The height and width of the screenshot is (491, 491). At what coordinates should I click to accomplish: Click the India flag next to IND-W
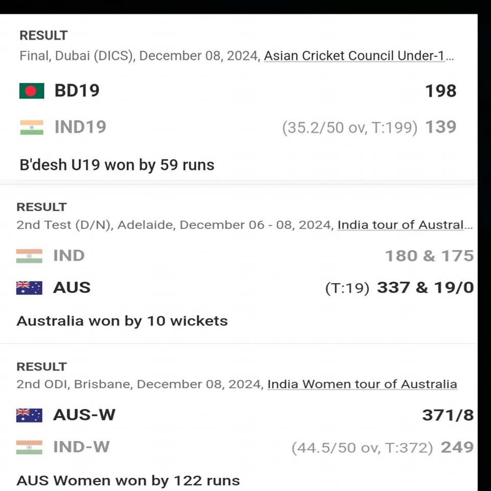tap(29, 447)
